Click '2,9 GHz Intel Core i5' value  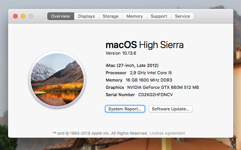151,73
